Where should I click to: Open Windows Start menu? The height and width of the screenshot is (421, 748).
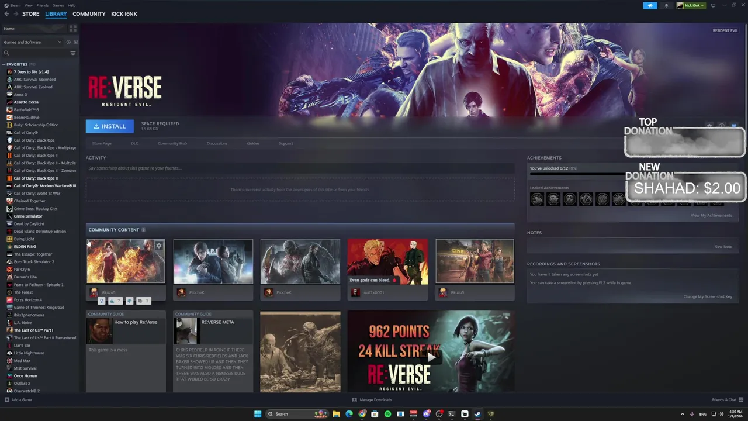pos(258,414)
